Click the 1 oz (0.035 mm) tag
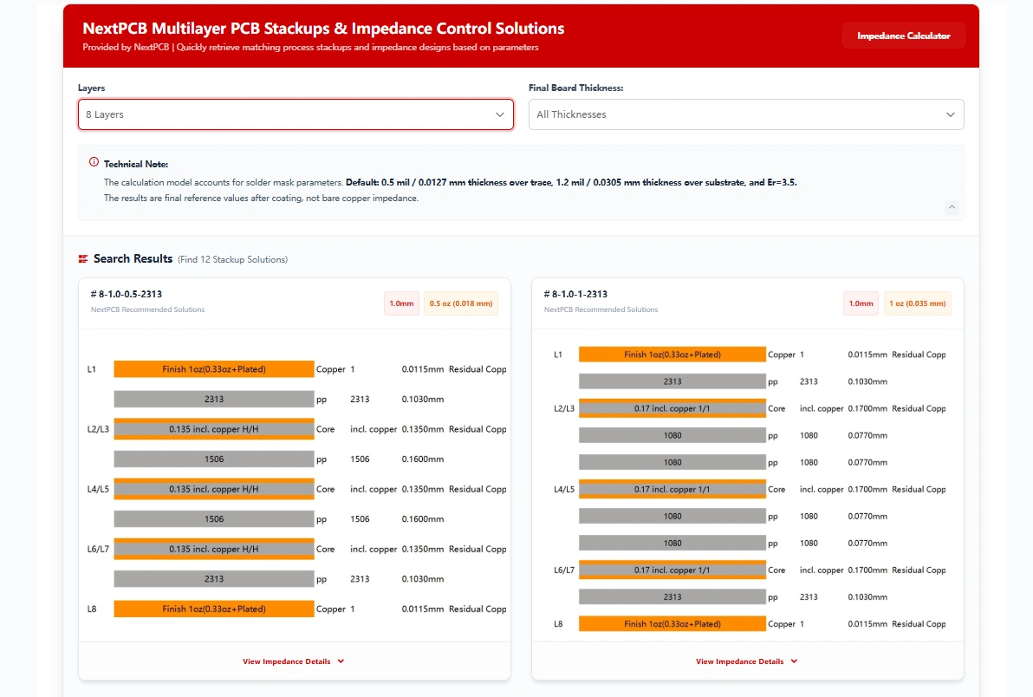This screenshot has height=697, width=1033. (x=917, y=303)
